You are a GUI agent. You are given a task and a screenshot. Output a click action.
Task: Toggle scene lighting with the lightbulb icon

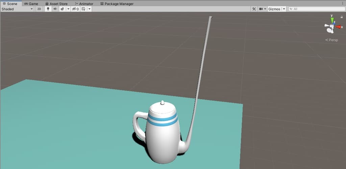point(48,9)
